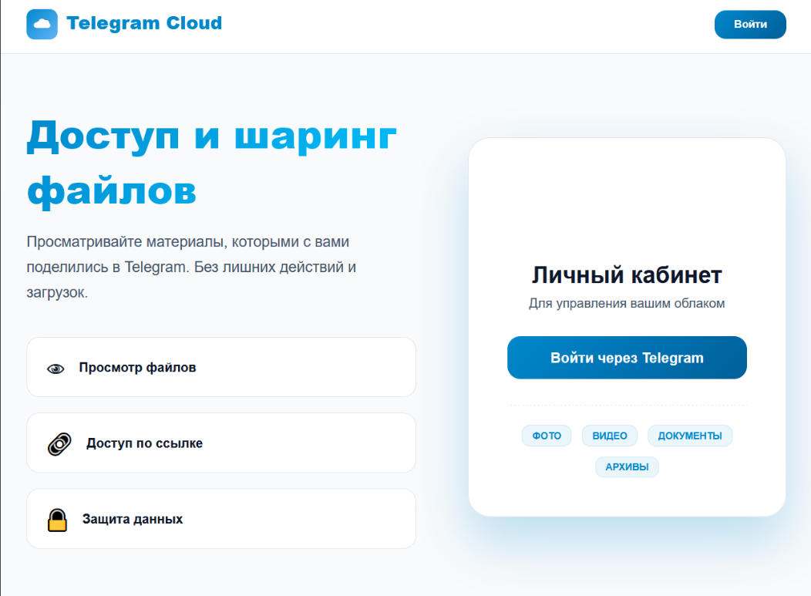
Task: Select the ДОКУМЕНТЫ tag
Action: [x=690, y=436]
